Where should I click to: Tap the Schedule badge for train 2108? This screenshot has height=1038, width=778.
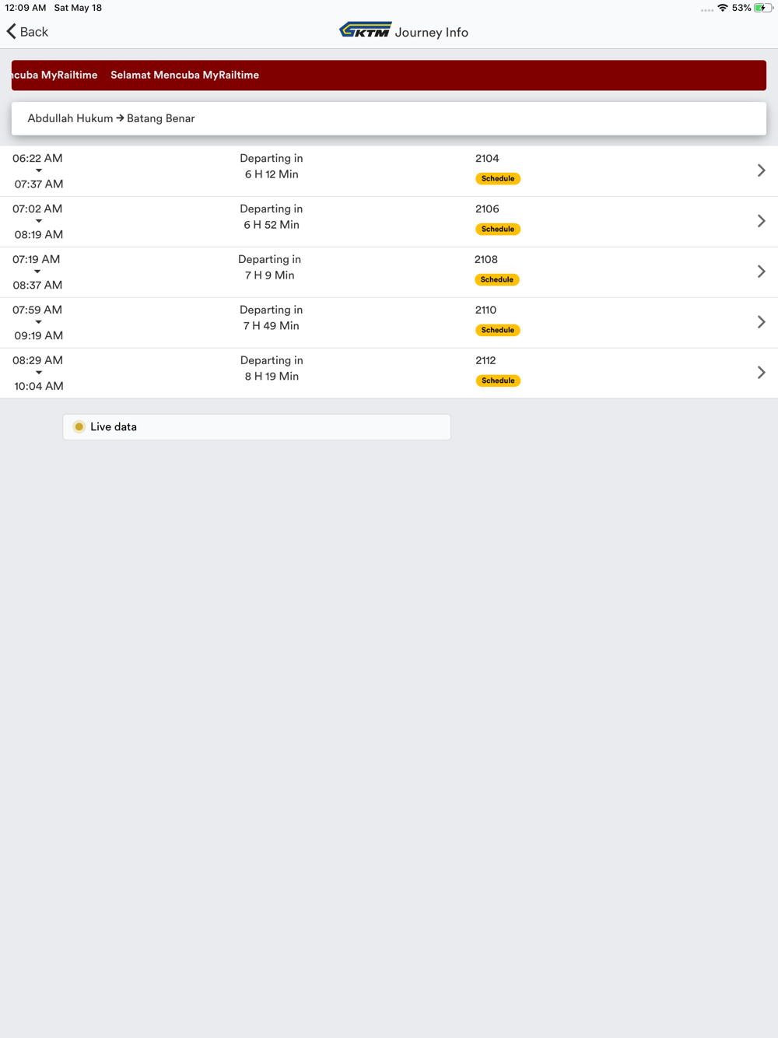click(x=497, y=279)
